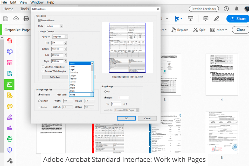This screenshot has height=166, width=249.
Task: Open the Help menu
Action: coord(51,2)
